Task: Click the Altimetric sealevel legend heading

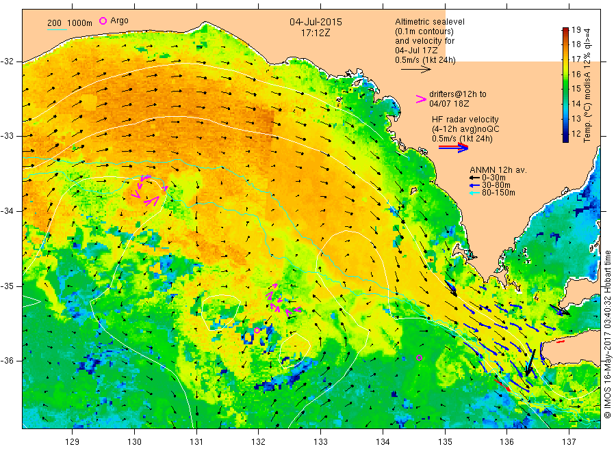Action: (430, 22)
